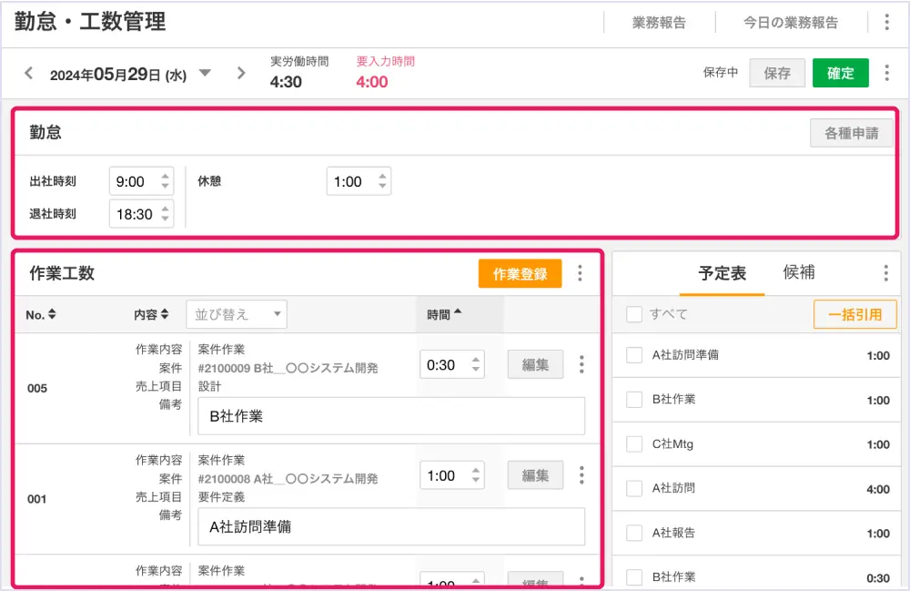The image size is (910, 591).
Task: Open kebab menu in top header bar
Action: 886,23
